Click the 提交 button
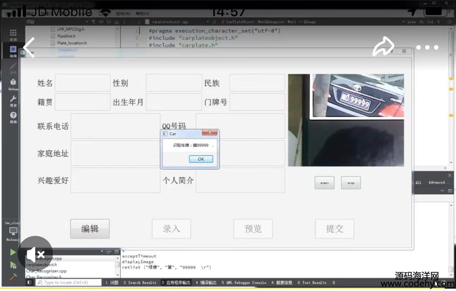This screenshot has height=291, width=456. click(x=334, y=229)
